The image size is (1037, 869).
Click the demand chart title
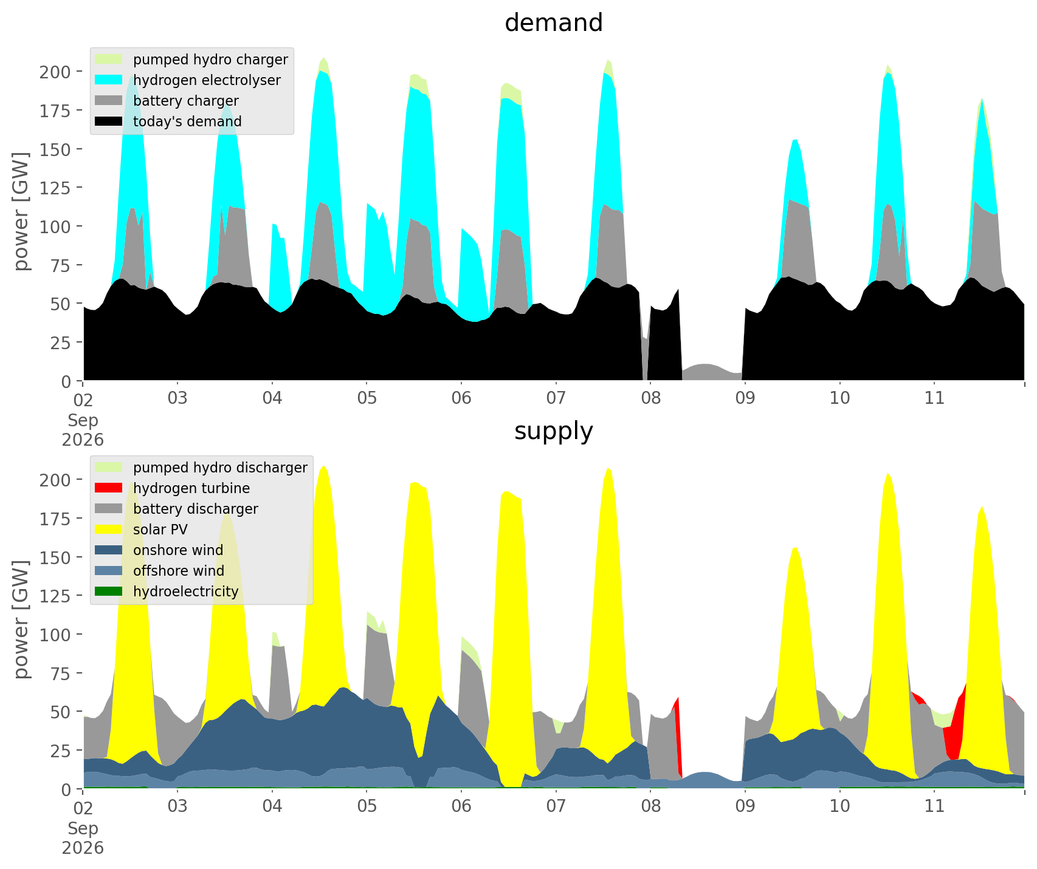point(554,23)
